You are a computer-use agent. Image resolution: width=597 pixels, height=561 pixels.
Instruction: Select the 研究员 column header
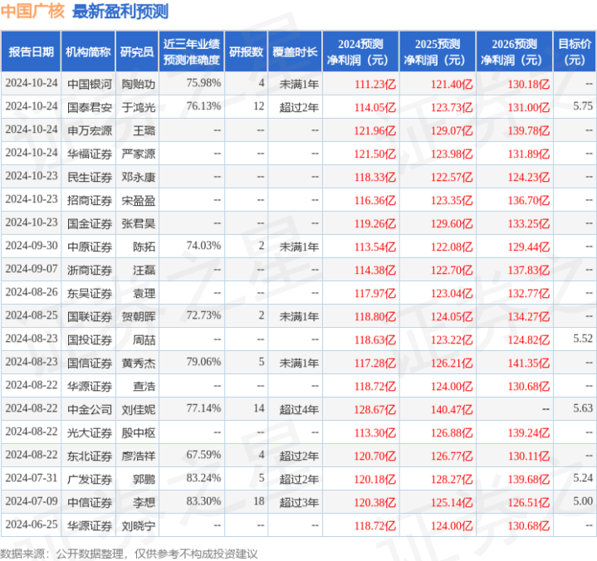coord(137,51)
